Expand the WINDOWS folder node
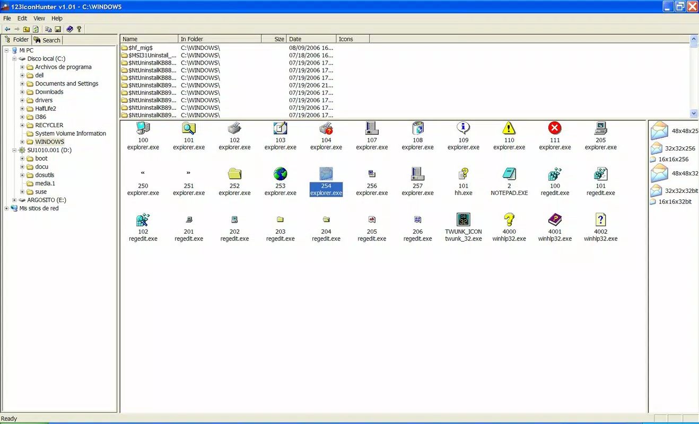The width and height of the screenshot is (699, 424). tap(22, 142)
